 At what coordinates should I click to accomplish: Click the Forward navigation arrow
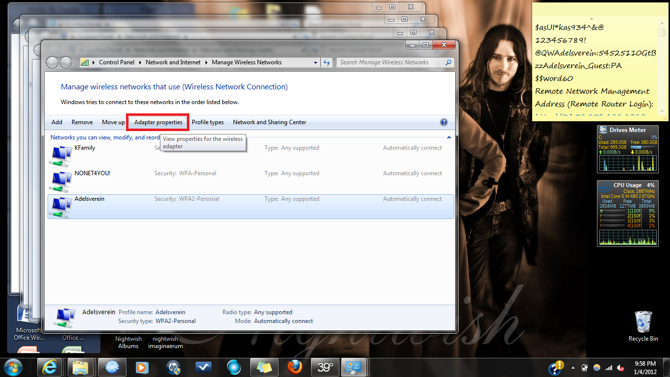(66, 62)
